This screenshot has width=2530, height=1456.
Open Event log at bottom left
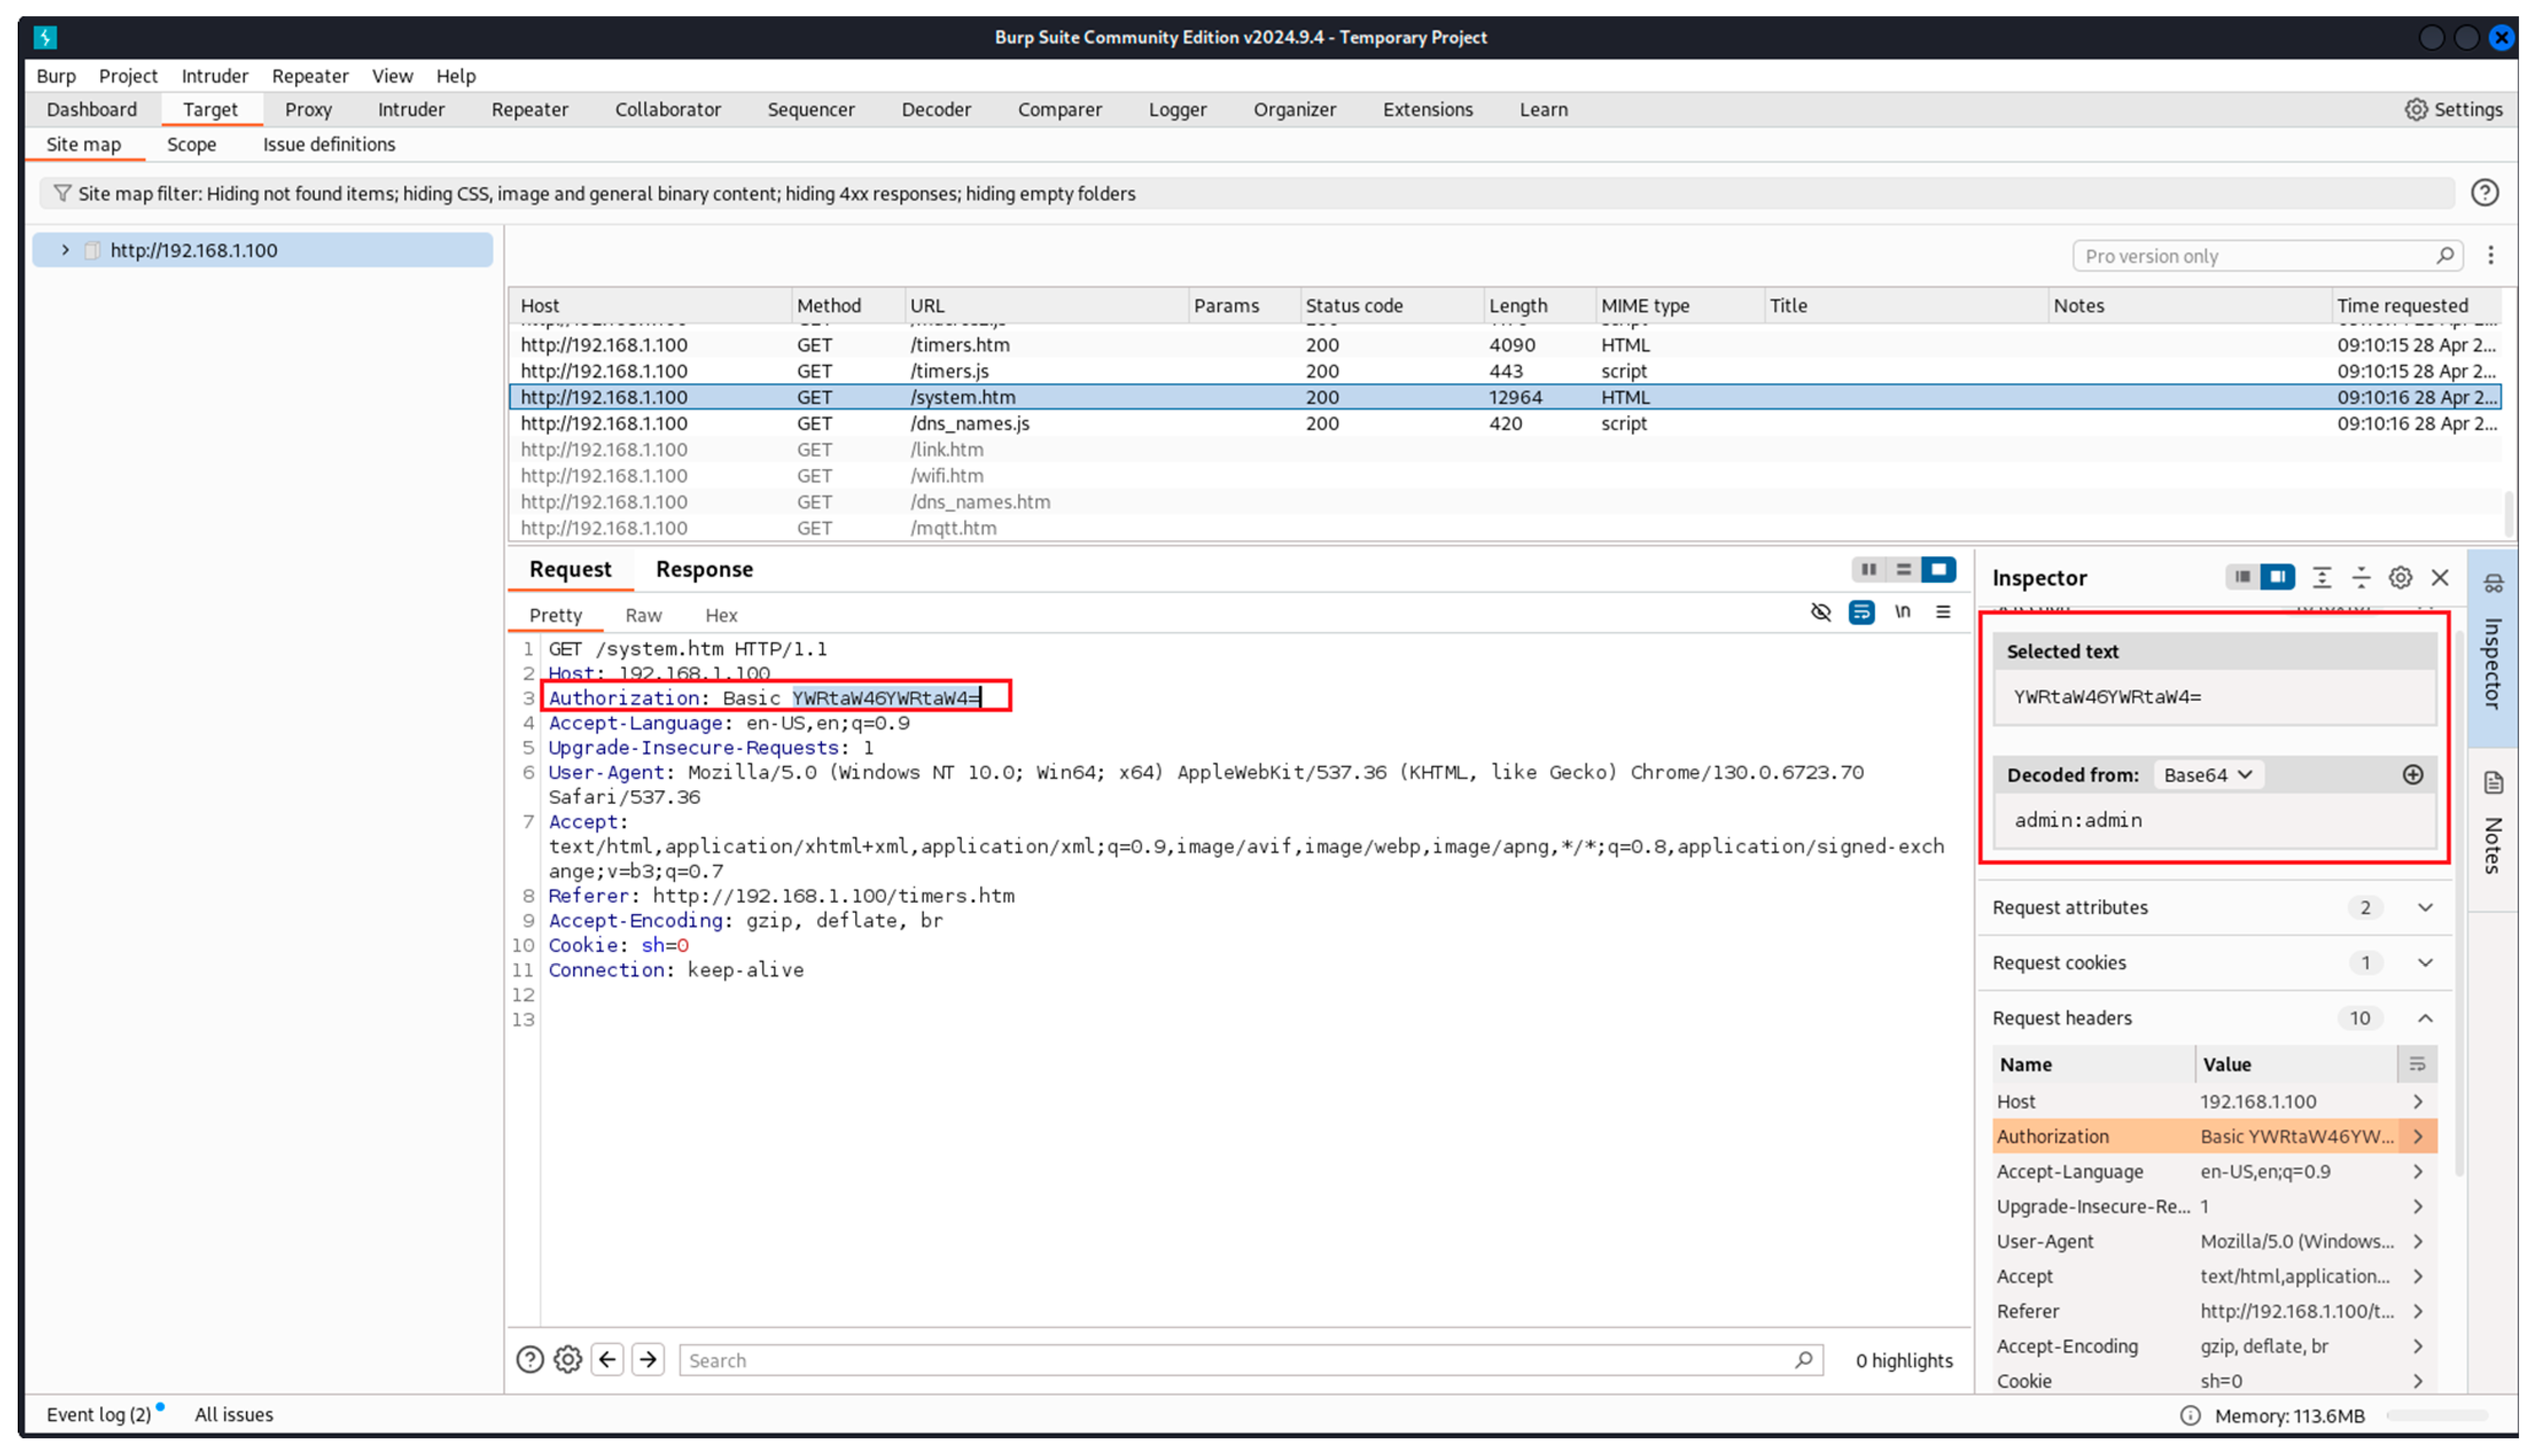point(98,1414)
